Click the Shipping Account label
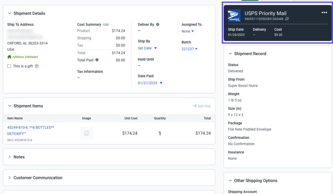The image size is (333, 194). 242,192
